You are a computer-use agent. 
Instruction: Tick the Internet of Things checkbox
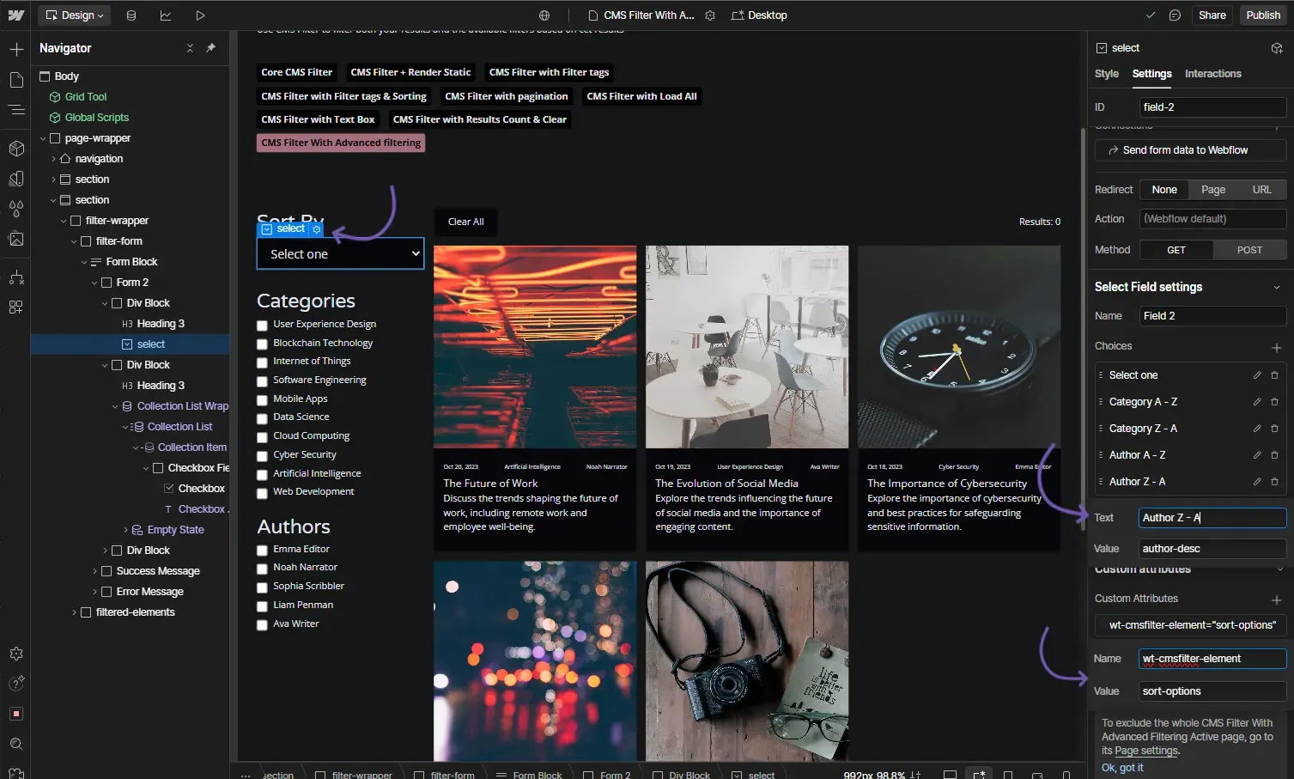pos(262,362)
